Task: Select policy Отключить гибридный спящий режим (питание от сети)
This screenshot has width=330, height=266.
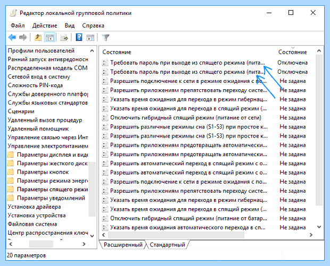Action: click(x=186, y=117)
